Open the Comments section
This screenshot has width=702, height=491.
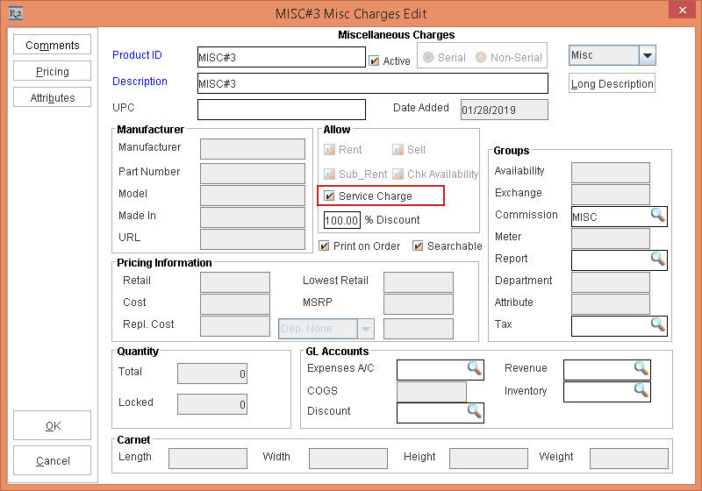point(53,46)
